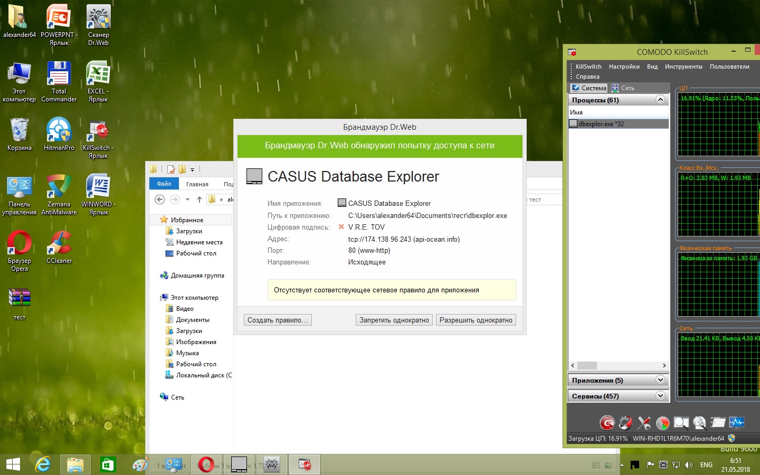Screen dimensions: 760x475
Task: Switch to Dr.Web spider icon on taskbar
Action: [x=272, y=464]
